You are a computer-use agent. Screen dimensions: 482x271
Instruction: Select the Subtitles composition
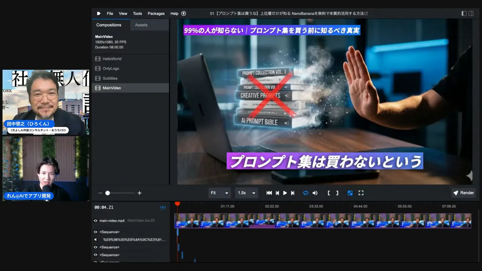110,78
